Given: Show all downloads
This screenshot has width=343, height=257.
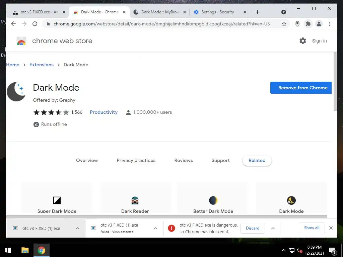Looking at the screenshot, I should 312,228.
